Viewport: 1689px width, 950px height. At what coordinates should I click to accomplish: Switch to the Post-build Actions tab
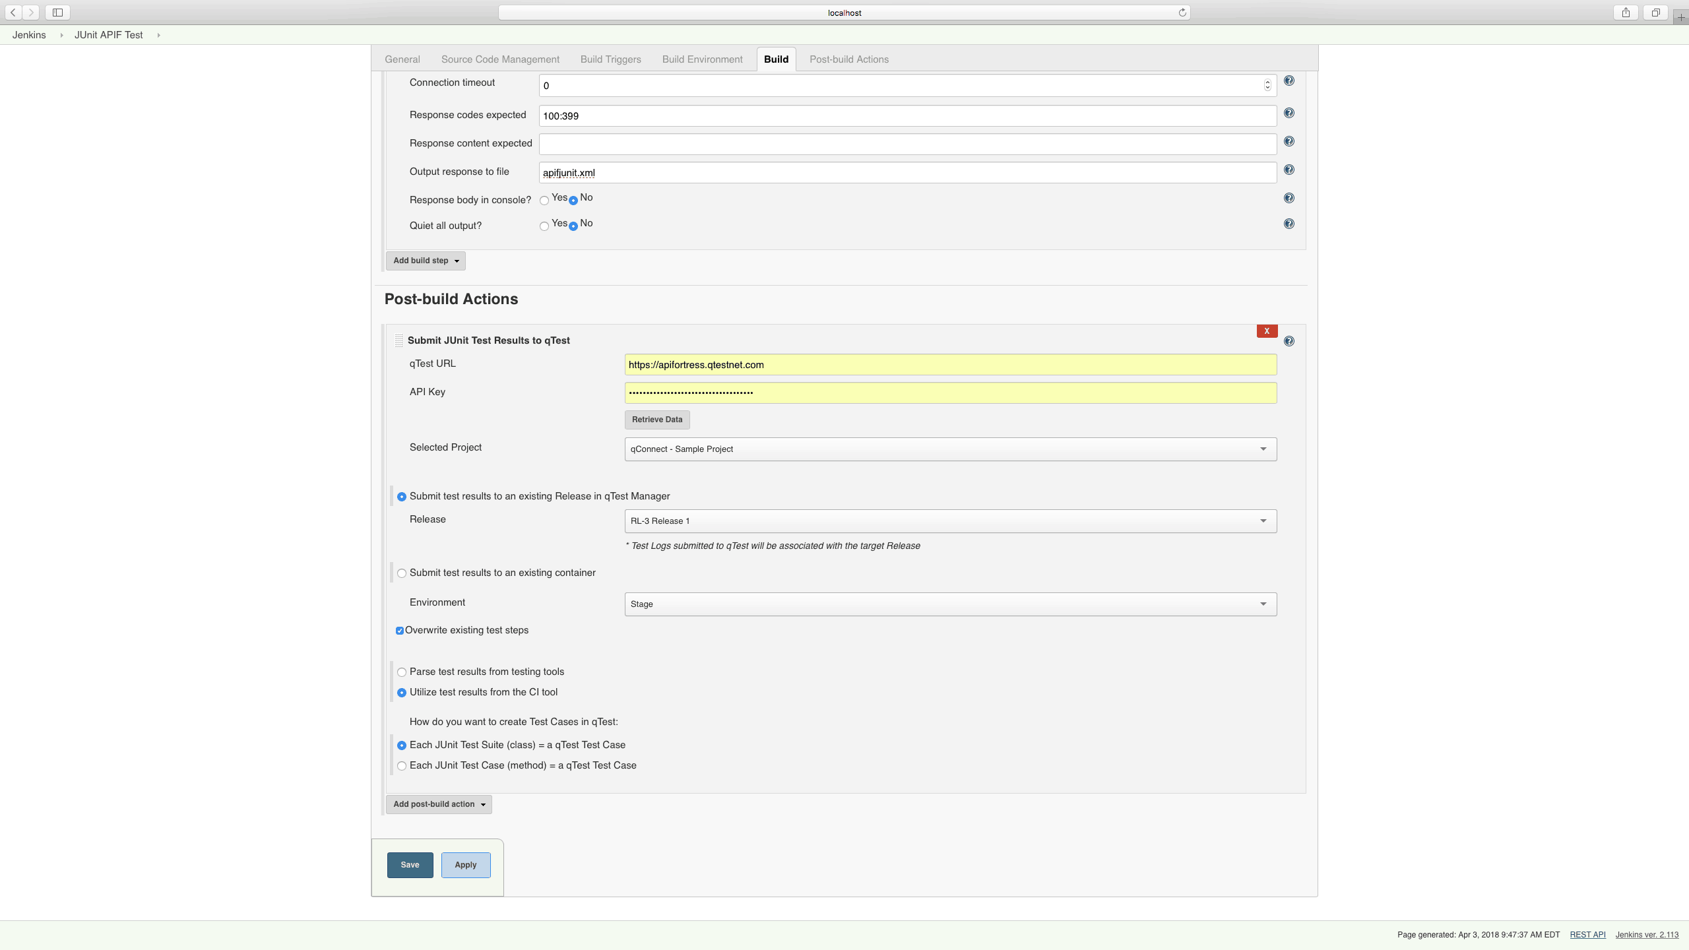click(848, 59)
